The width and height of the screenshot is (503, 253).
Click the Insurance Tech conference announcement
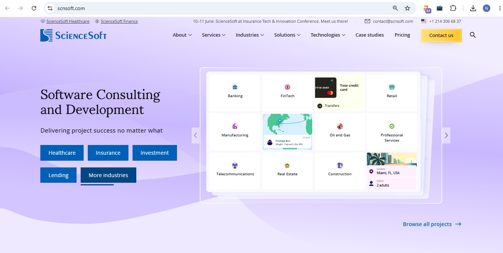tap(270, 21)
